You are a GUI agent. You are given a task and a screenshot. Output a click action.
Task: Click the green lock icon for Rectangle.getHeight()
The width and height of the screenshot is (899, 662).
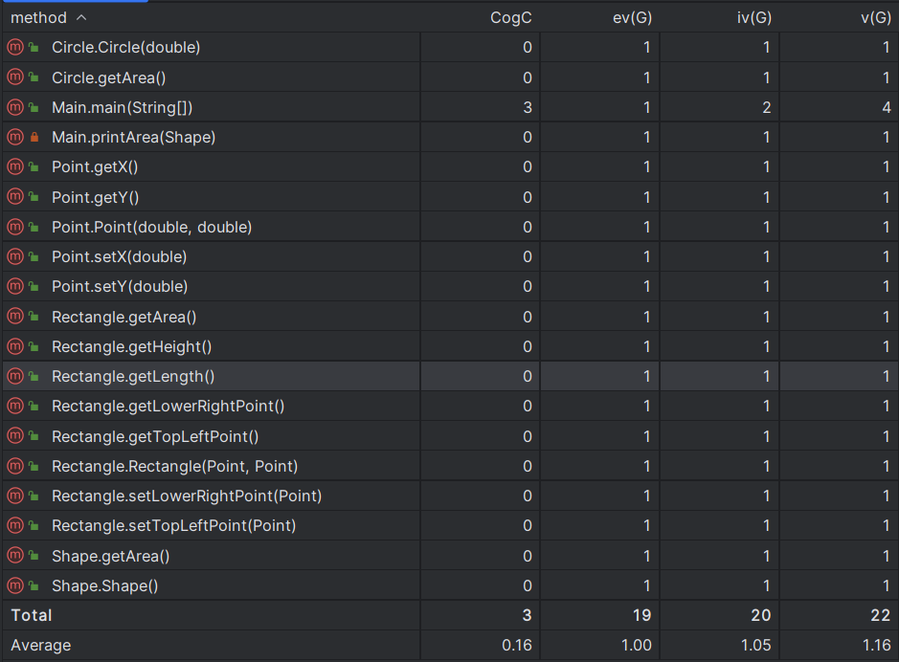[x=34, y=346]
